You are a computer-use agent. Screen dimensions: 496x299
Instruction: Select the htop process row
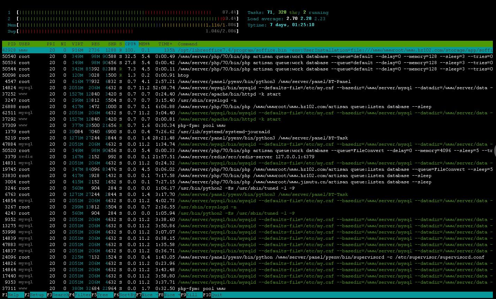(247, 75)
